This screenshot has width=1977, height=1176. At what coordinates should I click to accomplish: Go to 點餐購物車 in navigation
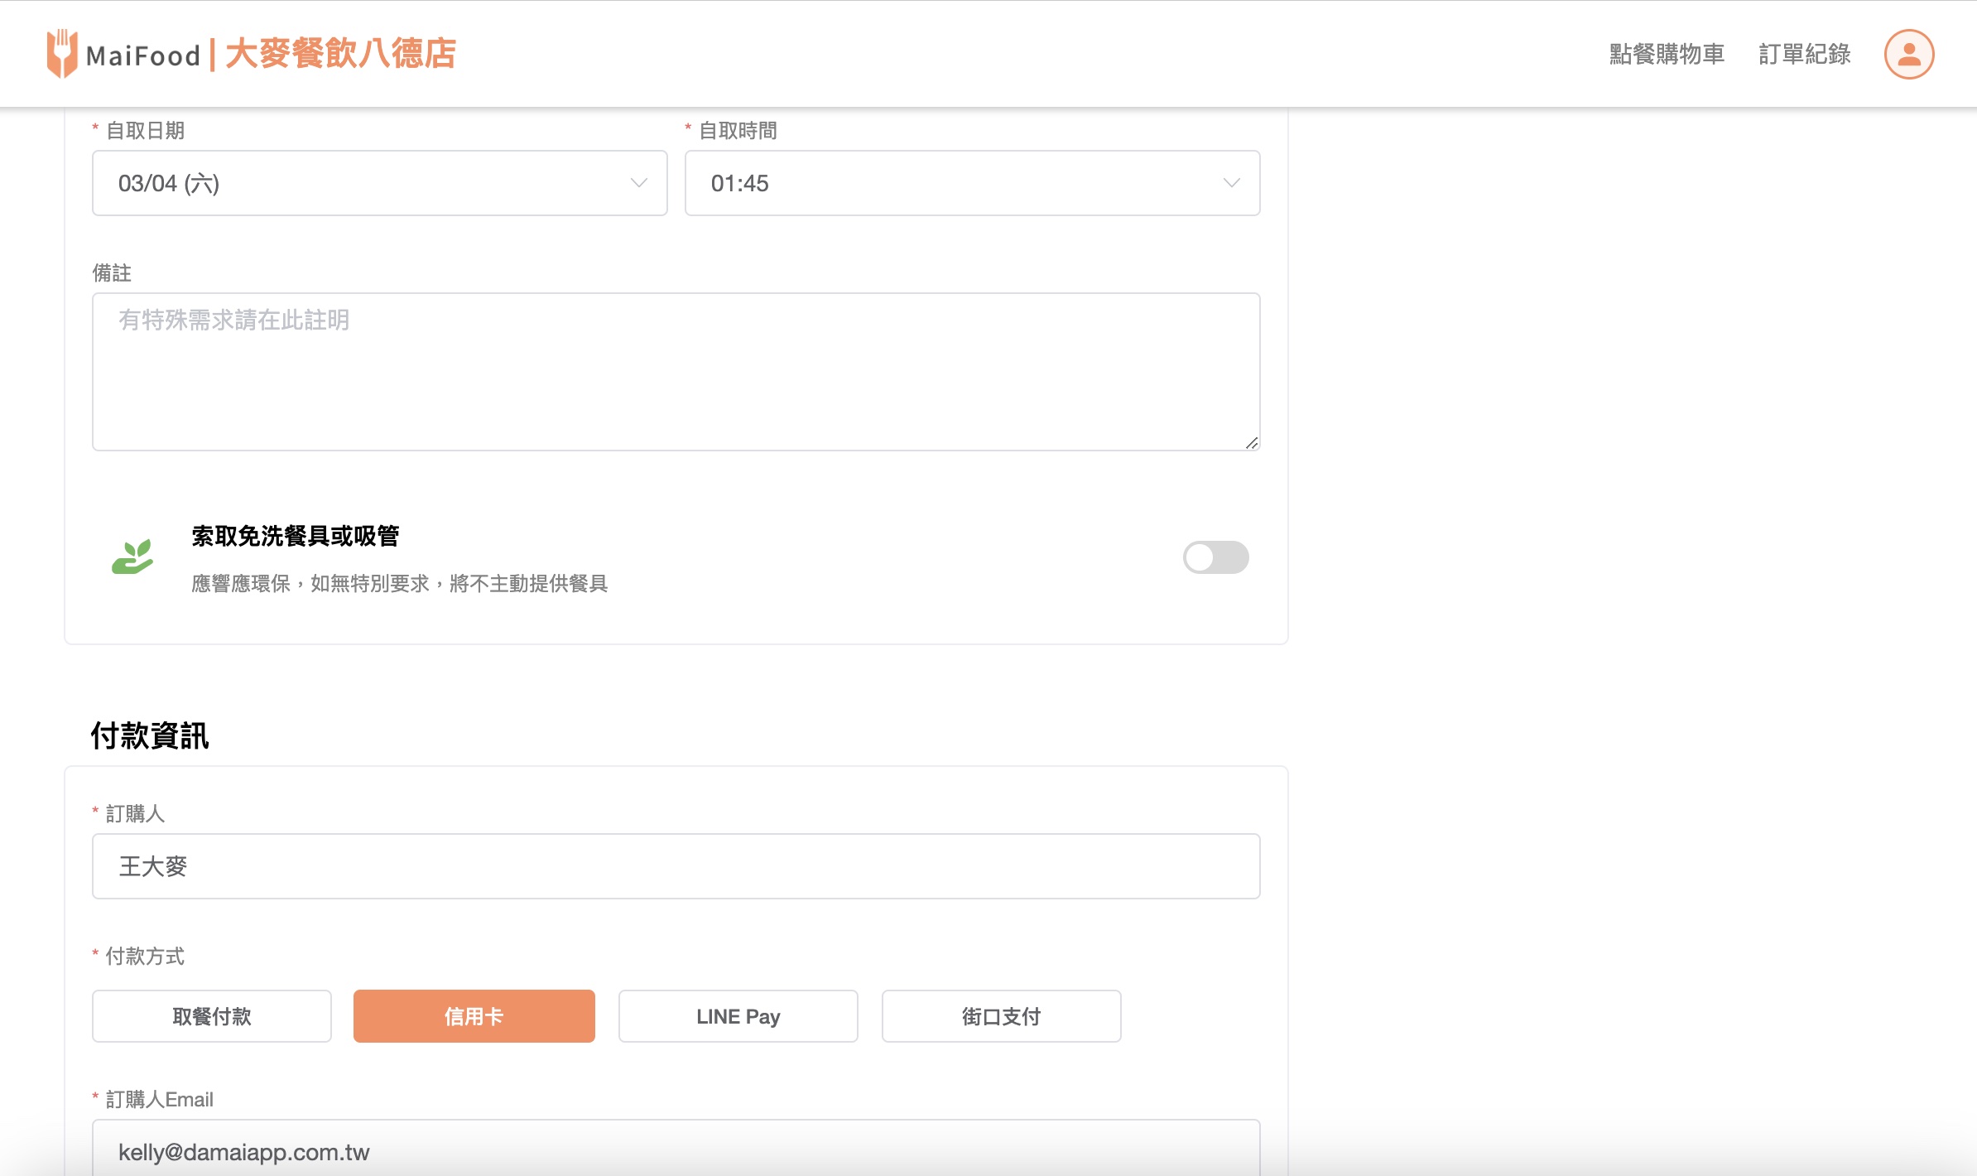pos(1667,55)
